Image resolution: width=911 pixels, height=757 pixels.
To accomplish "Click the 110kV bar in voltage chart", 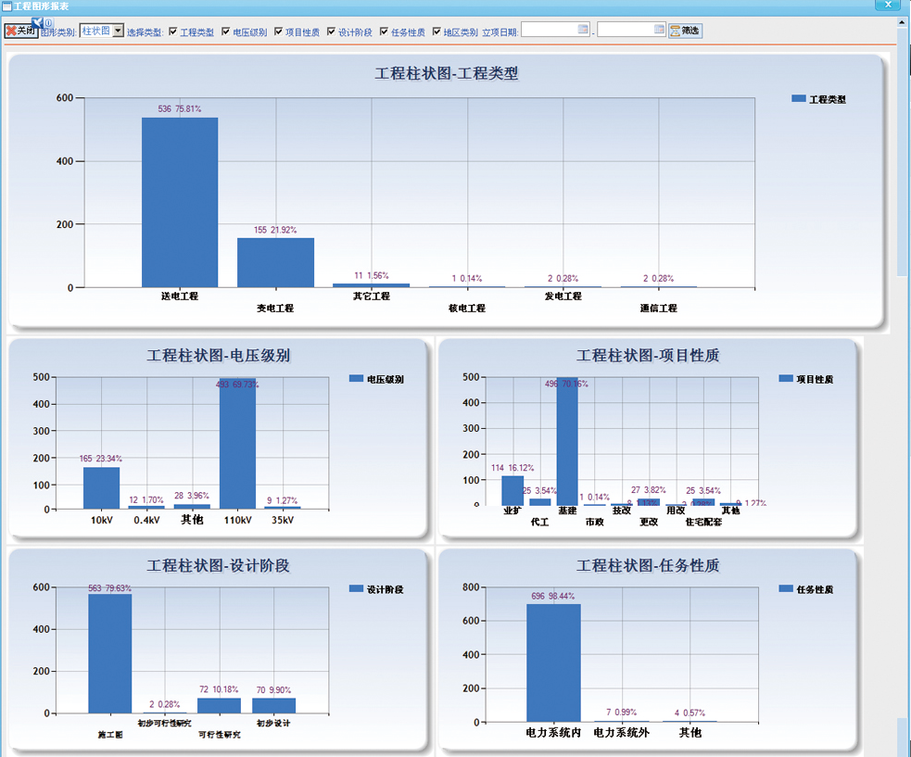I will [237, 445].
